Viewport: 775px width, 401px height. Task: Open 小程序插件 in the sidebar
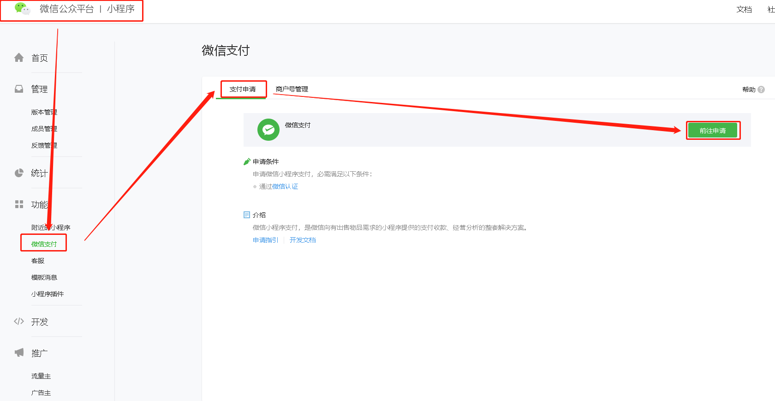(48, 294)
